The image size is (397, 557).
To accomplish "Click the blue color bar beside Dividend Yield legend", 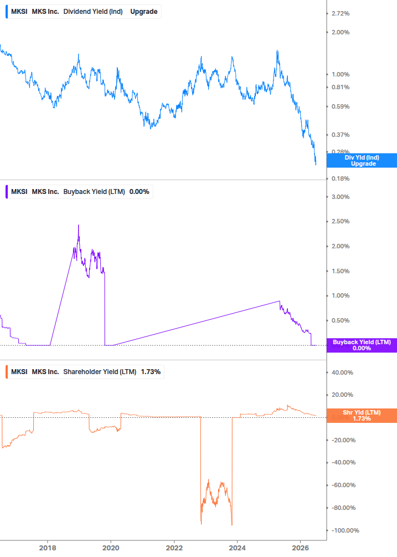I will point(7,12).
